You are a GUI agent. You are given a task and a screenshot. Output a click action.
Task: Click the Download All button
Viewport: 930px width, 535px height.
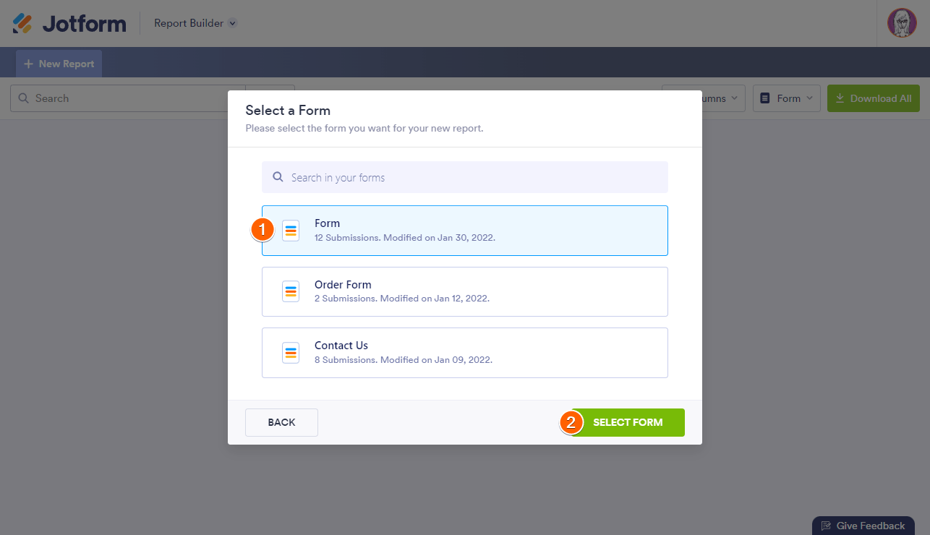[x=873, y=98]
